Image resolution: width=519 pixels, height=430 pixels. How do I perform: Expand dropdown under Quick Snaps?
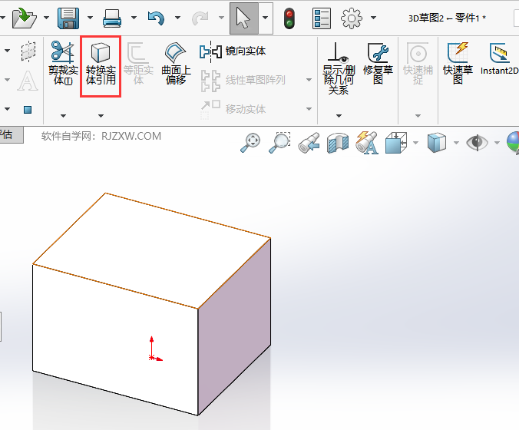coord(418,116)
